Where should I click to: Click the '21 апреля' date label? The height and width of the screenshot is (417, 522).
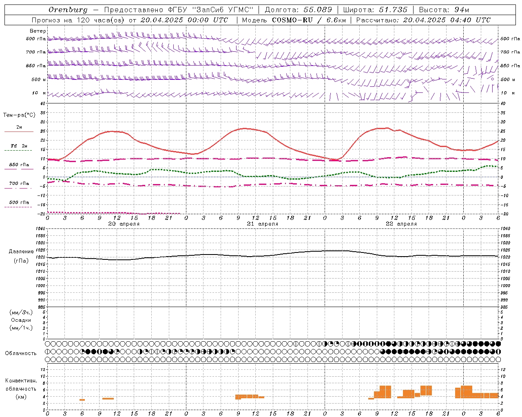(263, 224)
